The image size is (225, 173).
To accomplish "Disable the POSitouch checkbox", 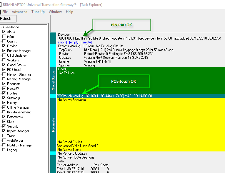I will click(x=4, y=70).
